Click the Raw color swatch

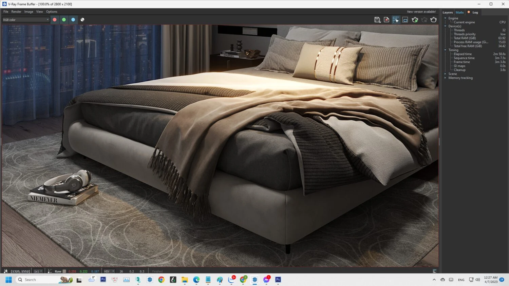tap(64, 271)
